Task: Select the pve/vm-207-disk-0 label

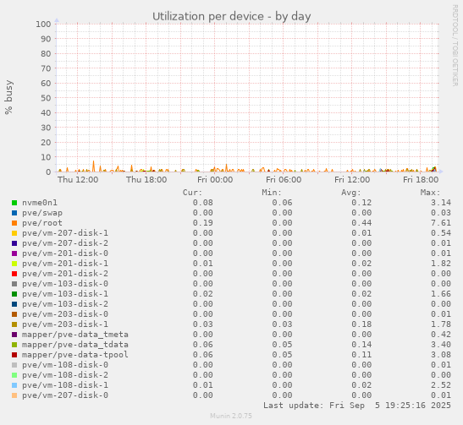Action: click(x=65, y=395)
